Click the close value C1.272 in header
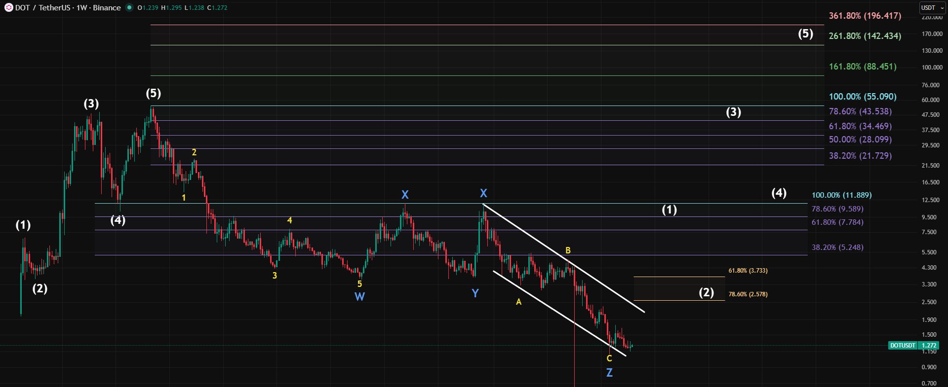Viewport: 948px width, 387px height. (217, 8)
